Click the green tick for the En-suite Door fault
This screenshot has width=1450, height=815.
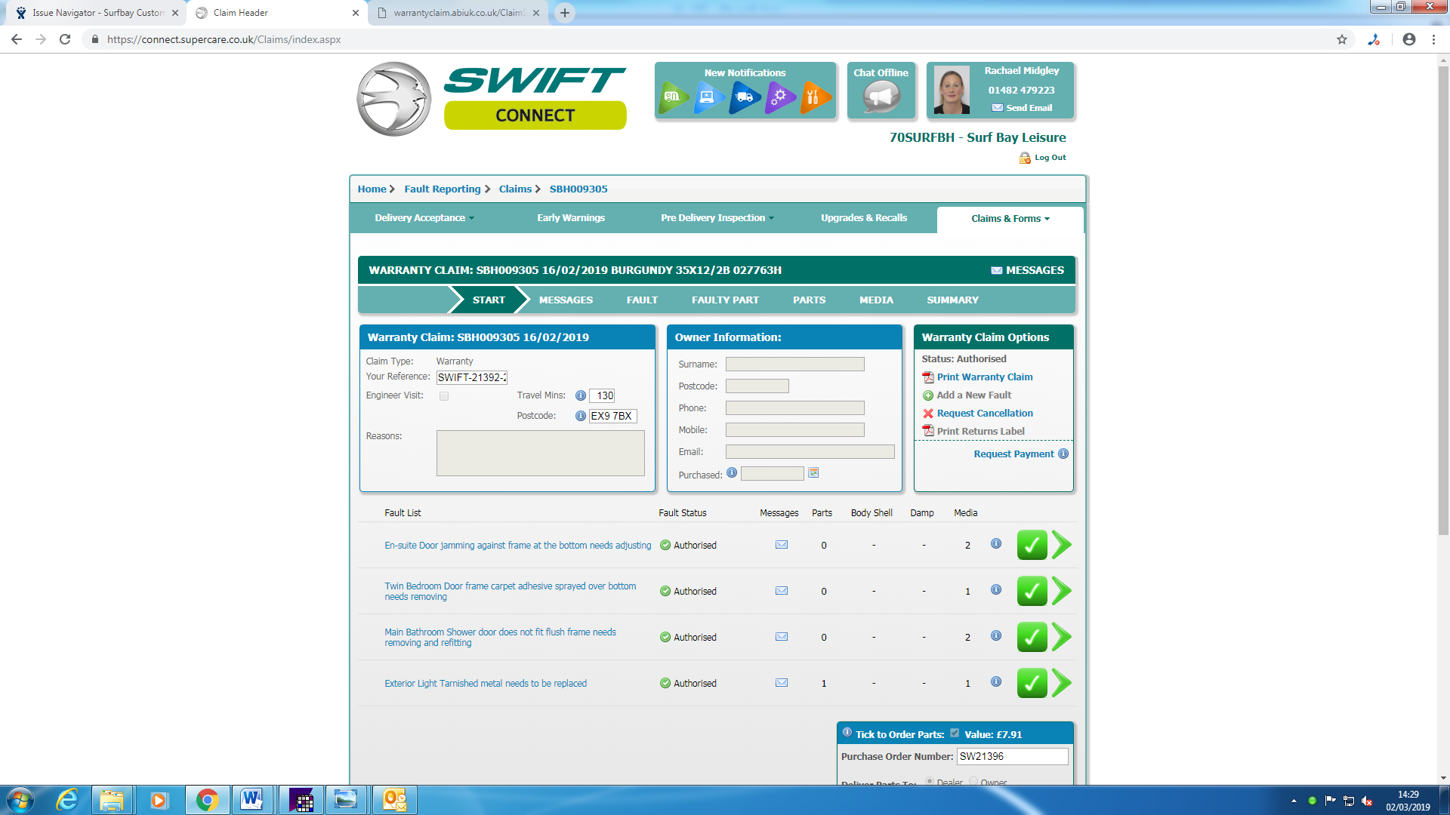1032,545
